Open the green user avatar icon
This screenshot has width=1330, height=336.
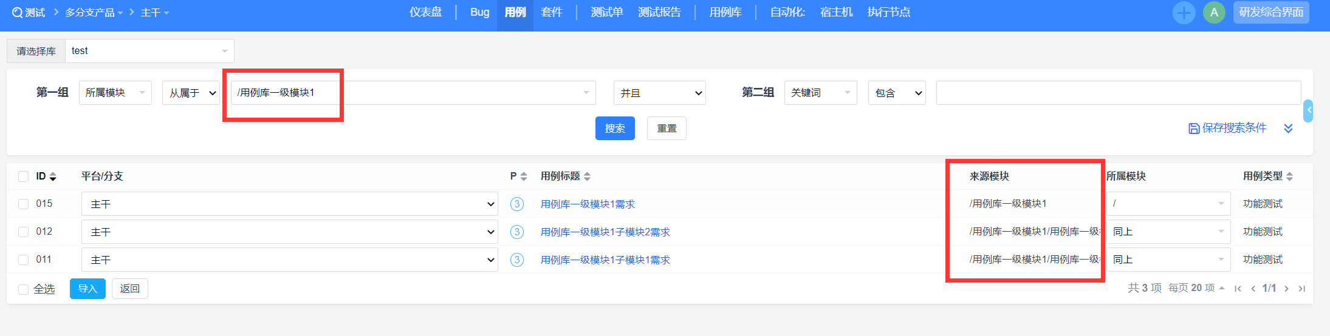[1214, 13]
